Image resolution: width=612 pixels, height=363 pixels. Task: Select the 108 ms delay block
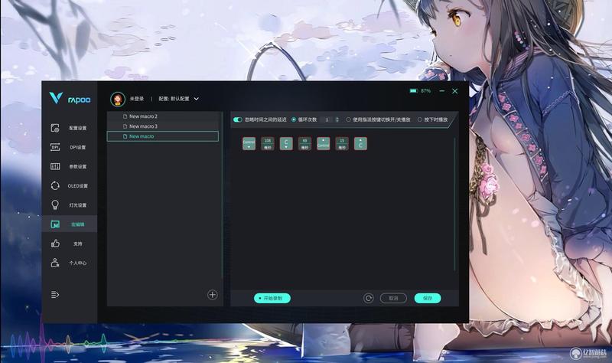tap(267, 143)
